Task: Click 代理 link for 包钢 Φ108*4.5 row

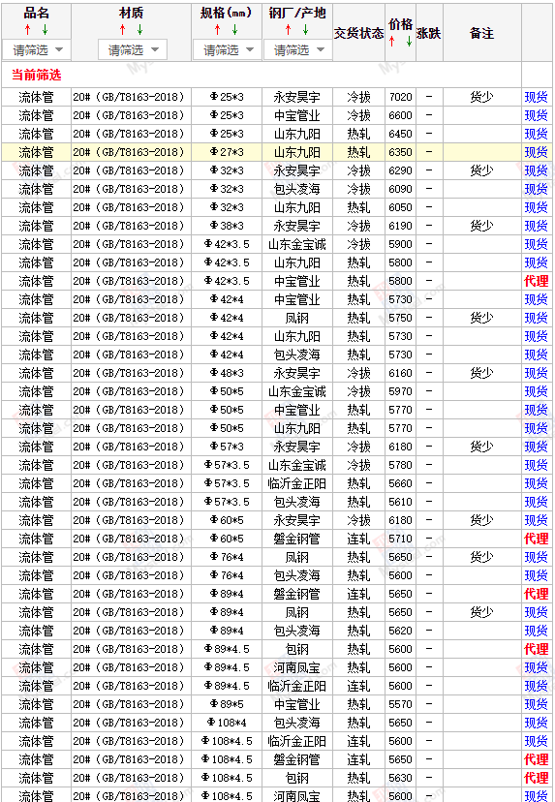Action: (x=536, y=779)
